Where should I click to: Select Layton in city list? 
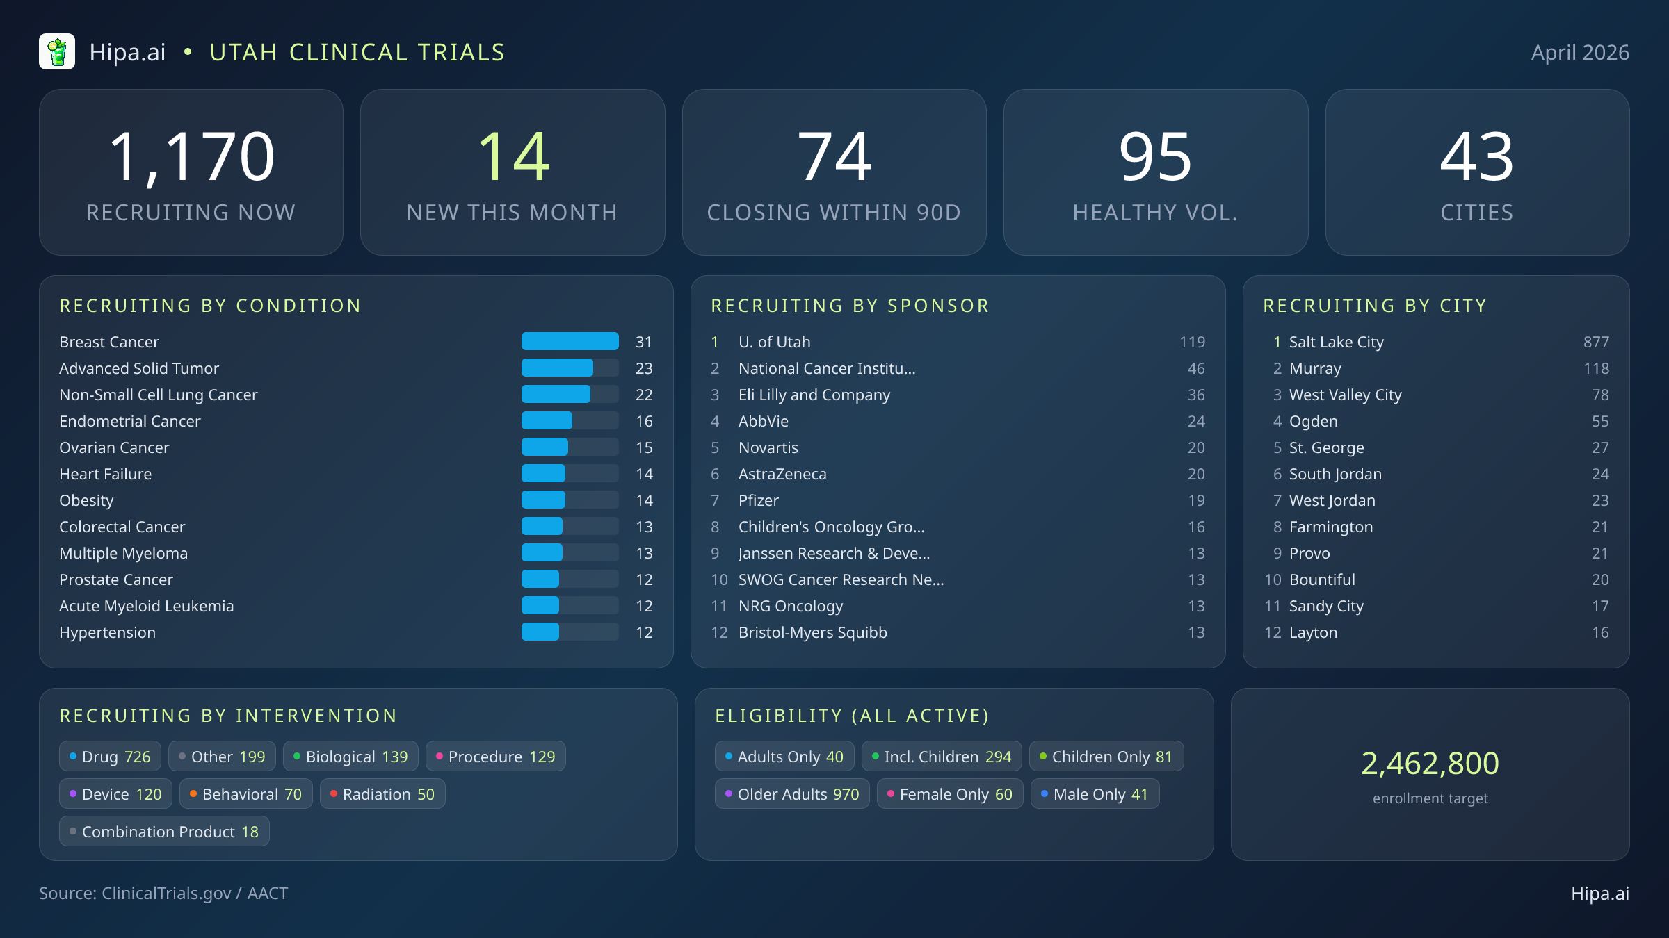point(1436,632)
